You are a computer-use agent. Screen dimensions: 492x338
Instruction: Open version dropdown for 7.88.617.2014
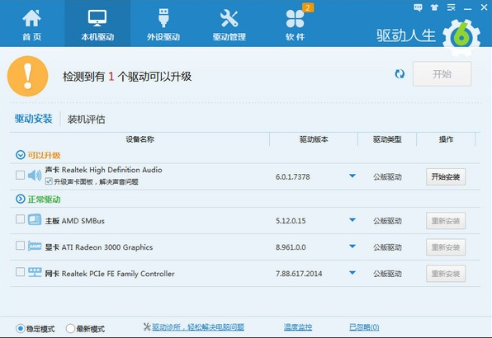click(x=352, y=273)
